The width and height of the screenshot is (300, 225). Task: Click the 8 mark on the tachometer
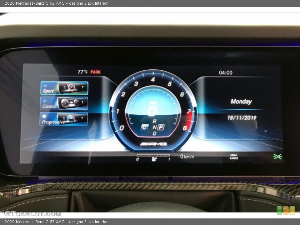185,128
